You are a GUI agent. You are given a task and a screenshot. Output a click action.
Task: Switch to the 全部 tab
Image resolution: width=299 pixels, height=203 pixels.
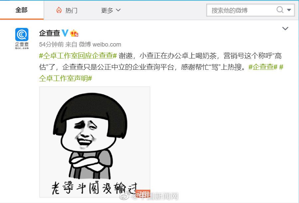[x=22, y=10]
